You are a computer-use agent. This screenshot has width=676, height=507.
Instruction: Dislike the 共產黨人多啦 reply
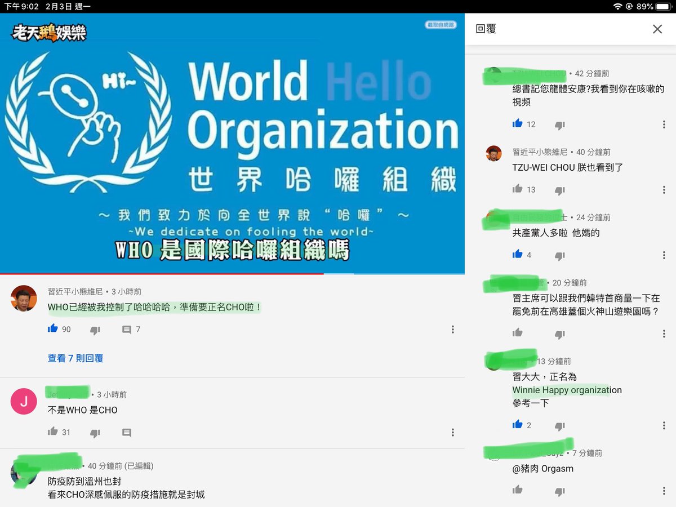(x=560, y=256)
